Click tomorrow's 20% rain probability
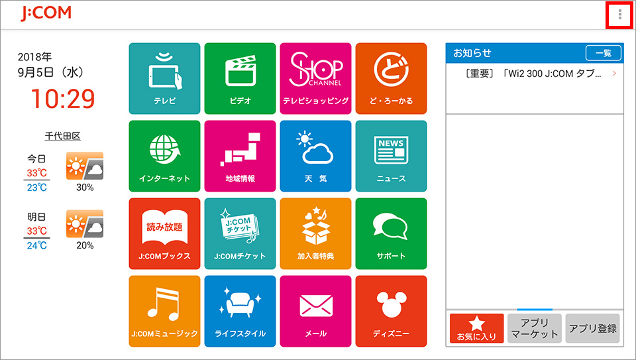Screen dimensions: 636x360 pyautogui.click(x=85, y=245)
